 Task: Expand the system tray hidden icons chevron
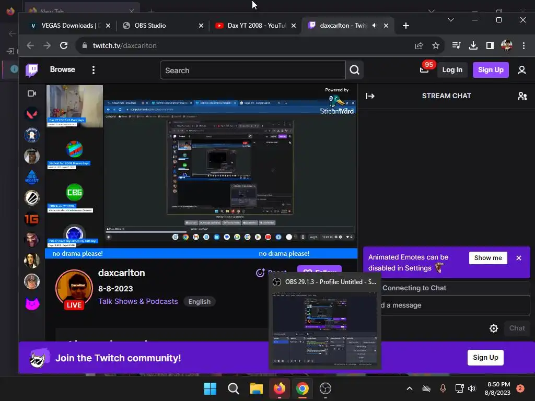410,388
